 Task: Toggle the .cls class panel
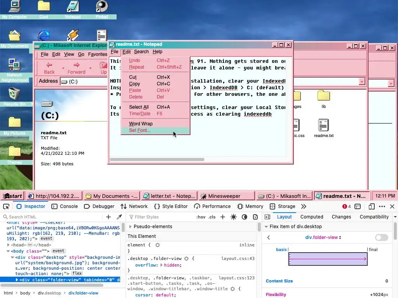[212, 217]
